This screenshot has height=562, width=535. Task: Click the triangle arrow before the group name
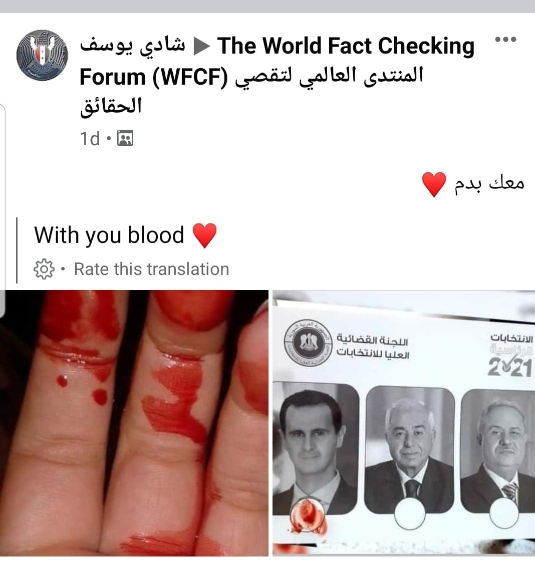(x=201, y=47)
